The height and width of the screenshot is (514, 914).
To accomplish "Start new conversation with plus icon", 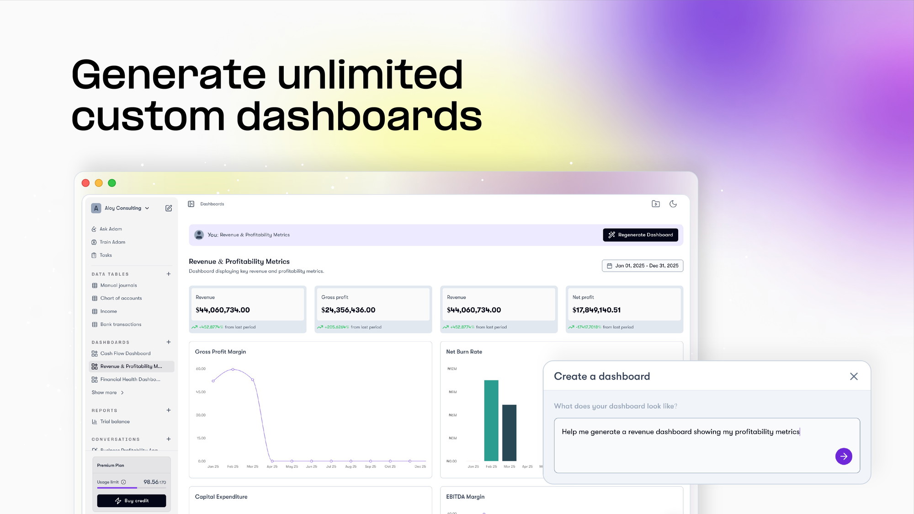I will coord(169,439).
